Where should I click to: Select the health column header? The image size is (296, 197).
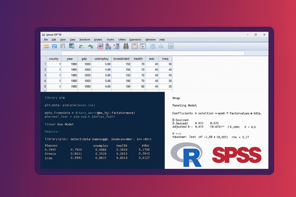pos(138,59)
